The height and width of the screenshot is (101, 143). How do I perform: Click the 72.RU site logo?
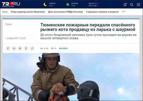pyautogui.click(x=11, y=4)
